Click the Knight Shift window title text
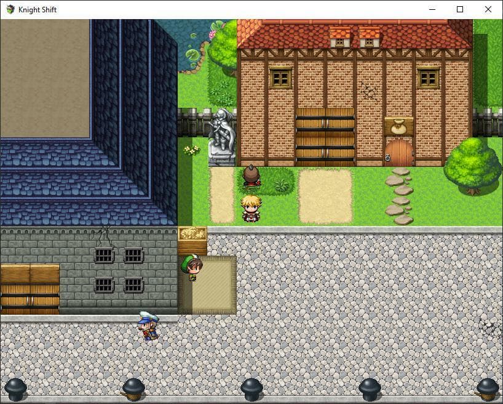This screenshot has height=404, width=503. (38, 10)
